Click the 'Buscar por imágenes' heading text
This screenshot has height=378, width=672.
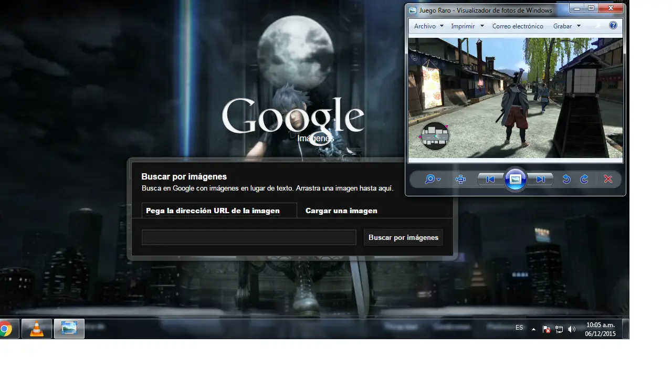(184, 177)
